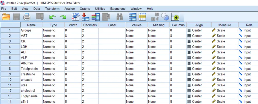The height and width of the screenshot is (104, 258).
Task: Click the Albumin variable name cell
Action: click(31, 63)
